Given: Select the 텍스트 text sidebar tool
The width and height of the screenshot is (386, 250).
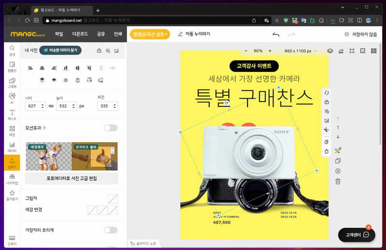Looking at the screenshot, I should (x=12, y=115).
